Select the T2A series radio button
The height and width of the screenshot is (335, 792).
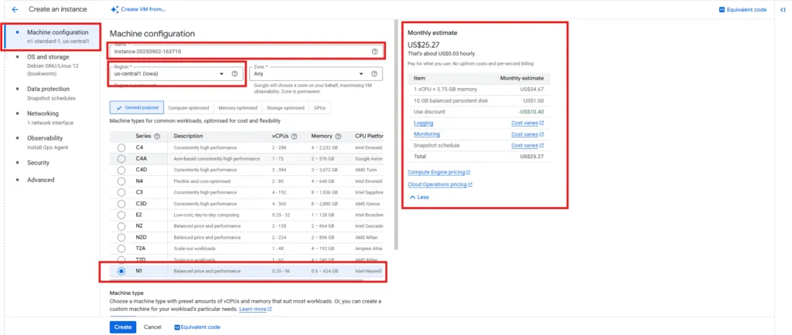(x=121, y=249)
